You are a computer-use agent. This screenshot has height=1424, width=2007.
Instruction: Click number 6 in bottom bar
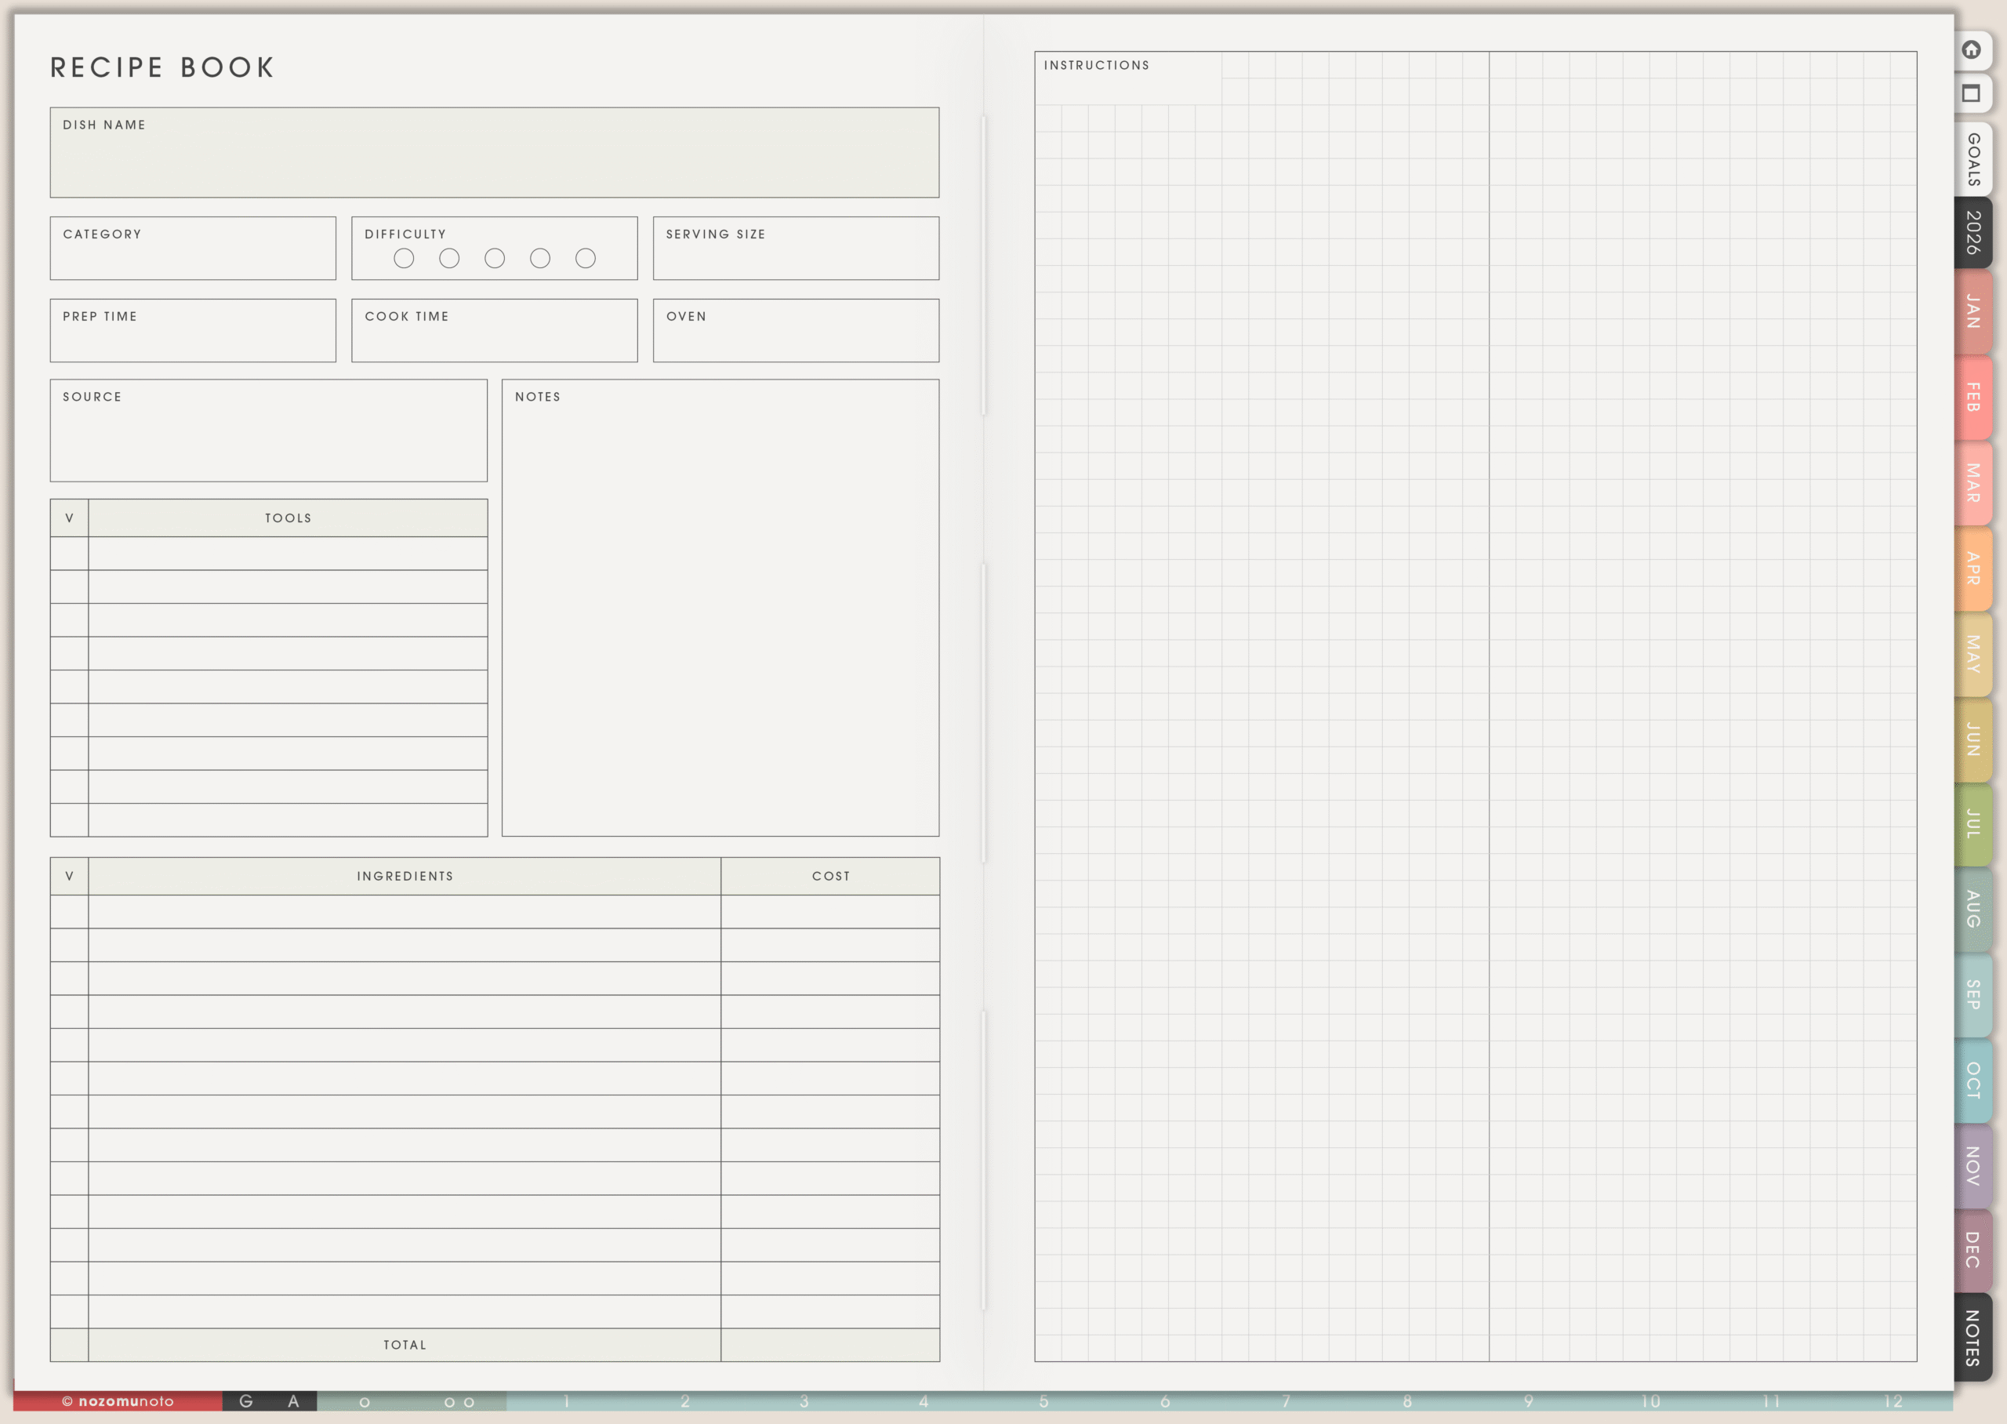1165,1401
